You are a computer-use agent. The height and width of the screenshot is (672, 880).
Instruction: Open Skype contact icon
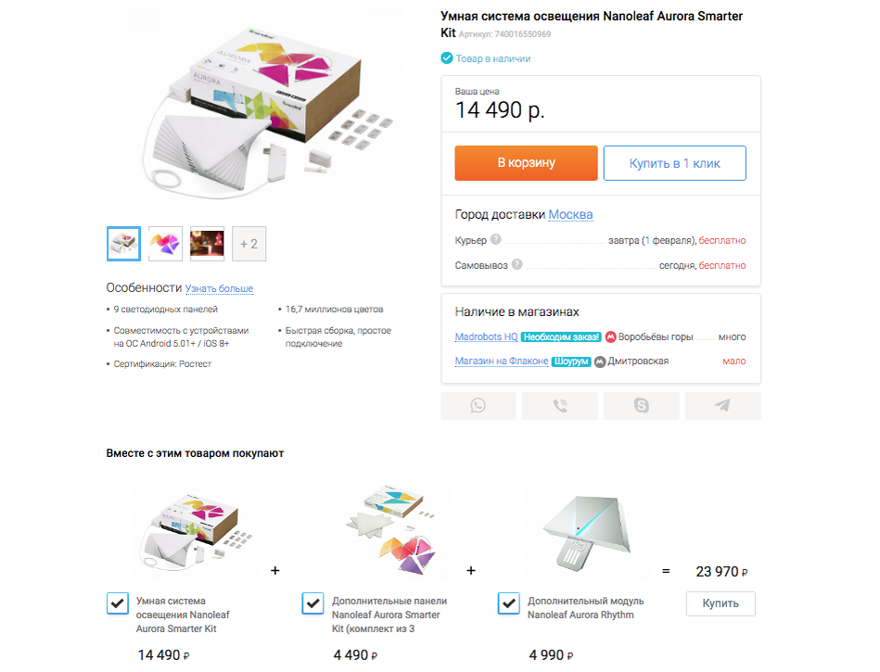641,406
